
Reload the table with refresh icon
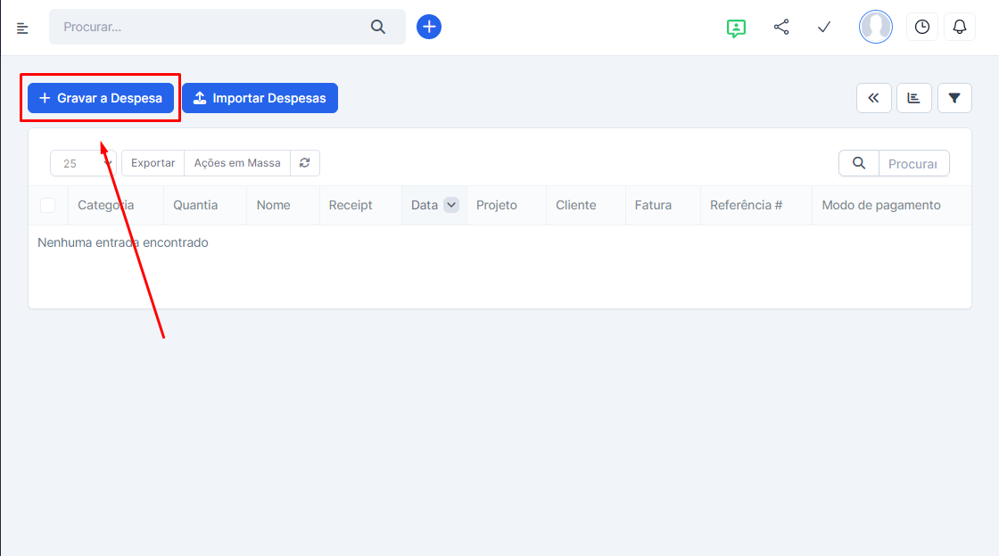[x=305, y=163]
